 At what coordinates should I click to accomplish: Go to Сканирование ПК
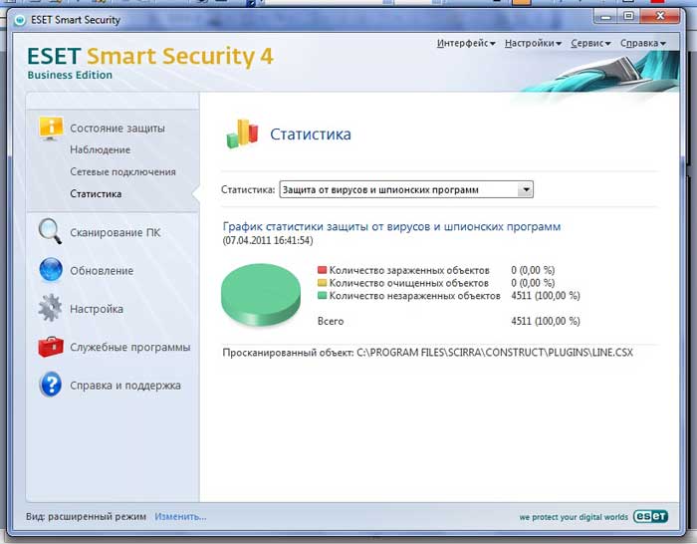[x=116, y=232]
